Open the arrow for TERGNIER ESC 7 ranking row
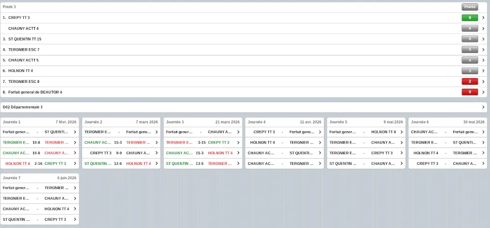The height and width of the screenshot is (228, 490). 483,50
